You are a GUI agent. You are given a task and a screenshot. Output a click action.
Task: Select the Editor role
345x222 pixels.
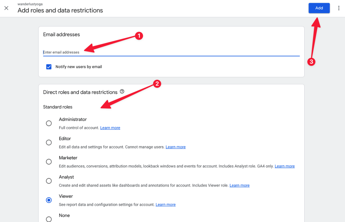[49, 142]
